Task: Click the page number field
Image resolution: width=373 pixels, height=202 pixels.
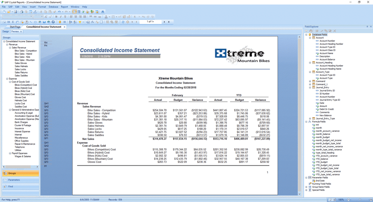Action: [150, 22]
